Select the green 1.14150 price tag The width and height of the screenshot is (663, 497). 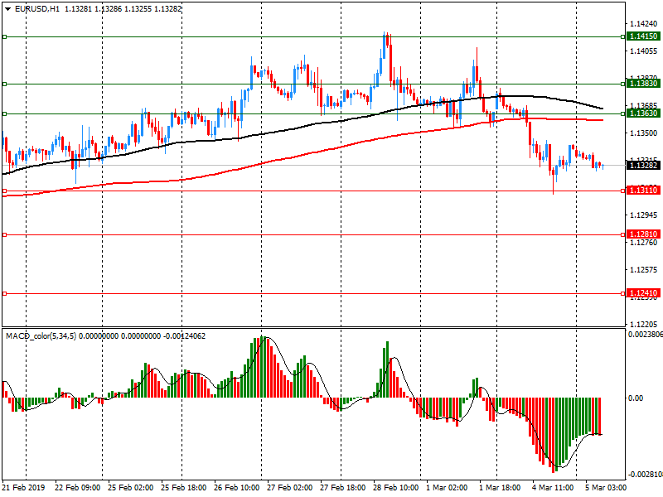click(x=643, y=36)
